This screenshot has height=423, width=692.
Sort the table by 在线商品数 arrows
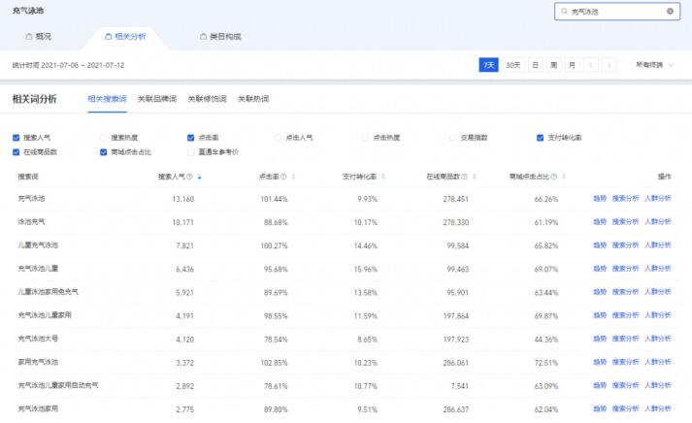point(475,177)
